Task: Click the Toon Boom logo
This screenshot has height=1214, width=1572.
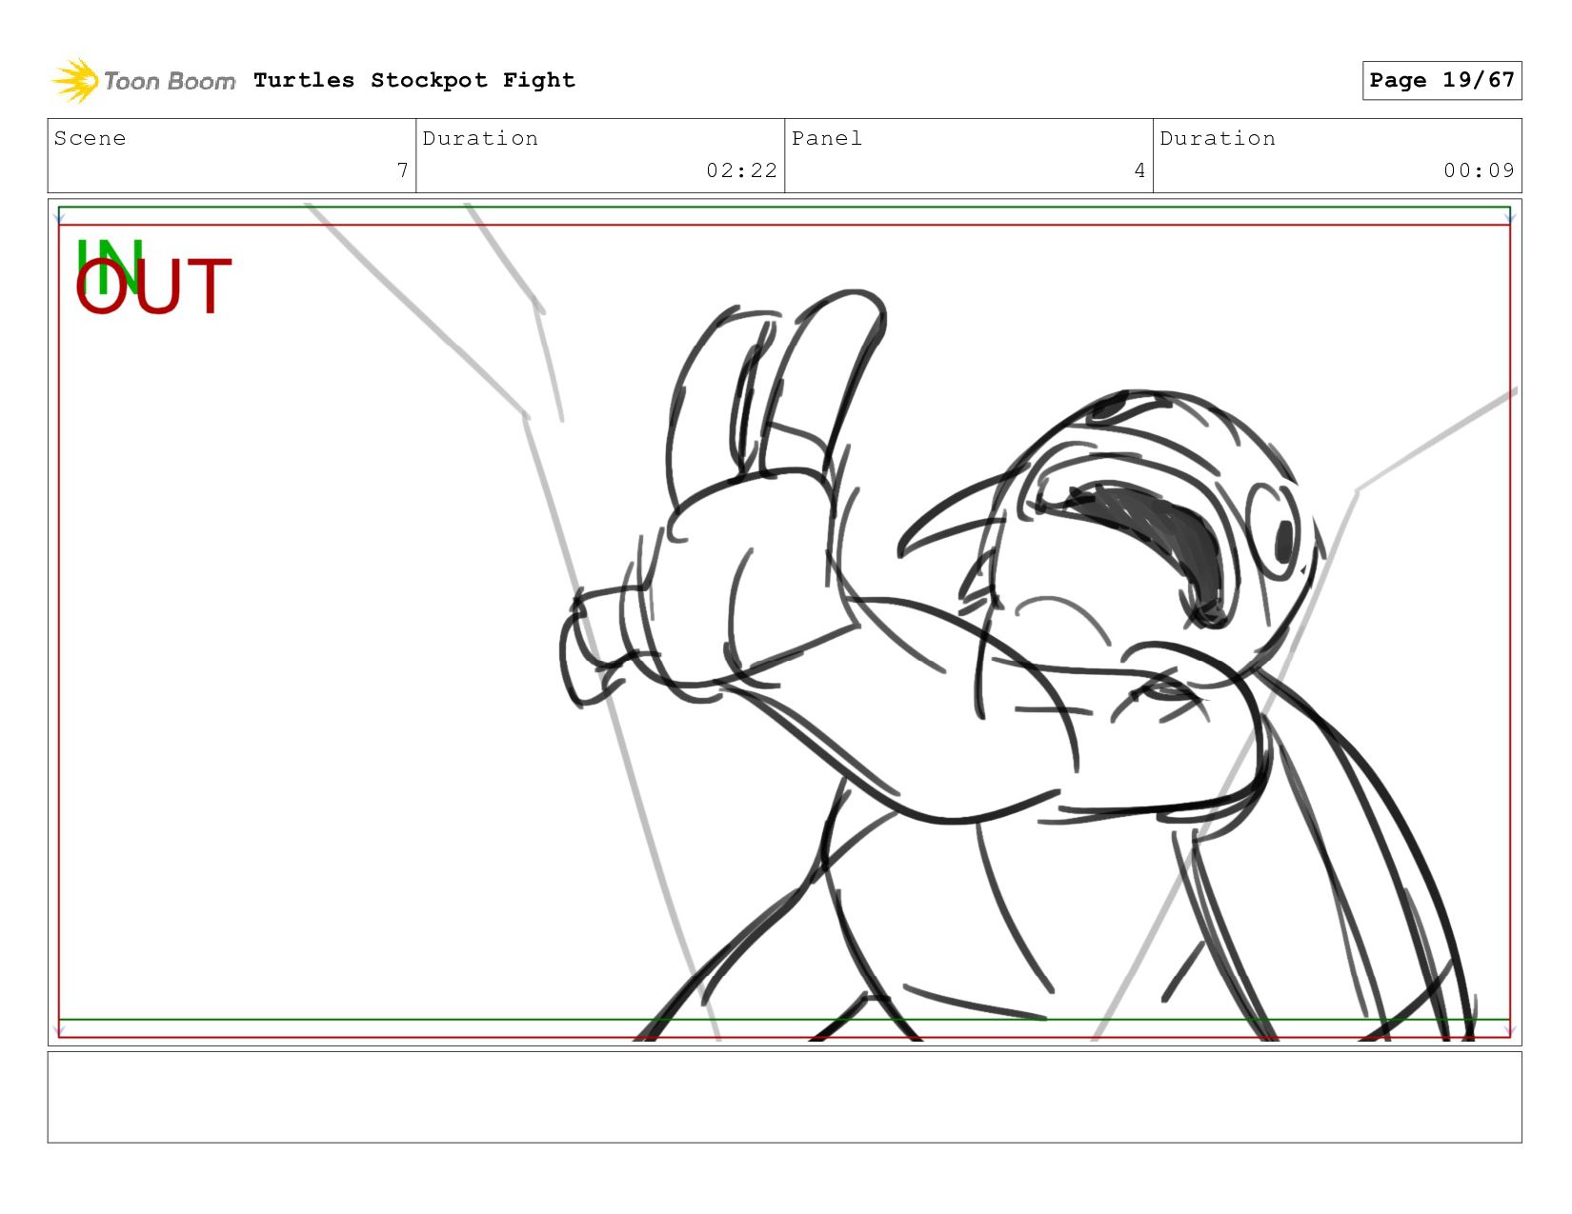Action: 143,80
